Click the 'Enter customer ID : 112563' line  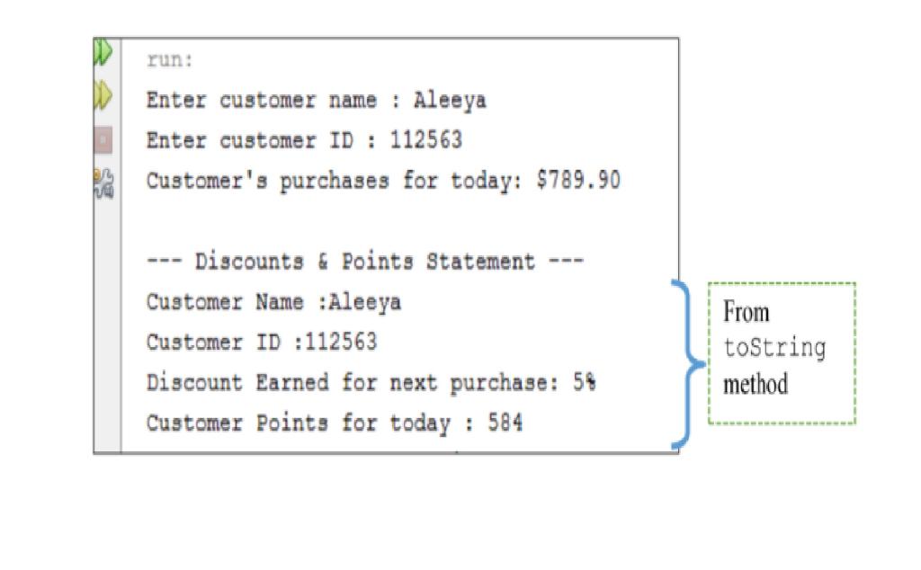(x=304, y=141)
